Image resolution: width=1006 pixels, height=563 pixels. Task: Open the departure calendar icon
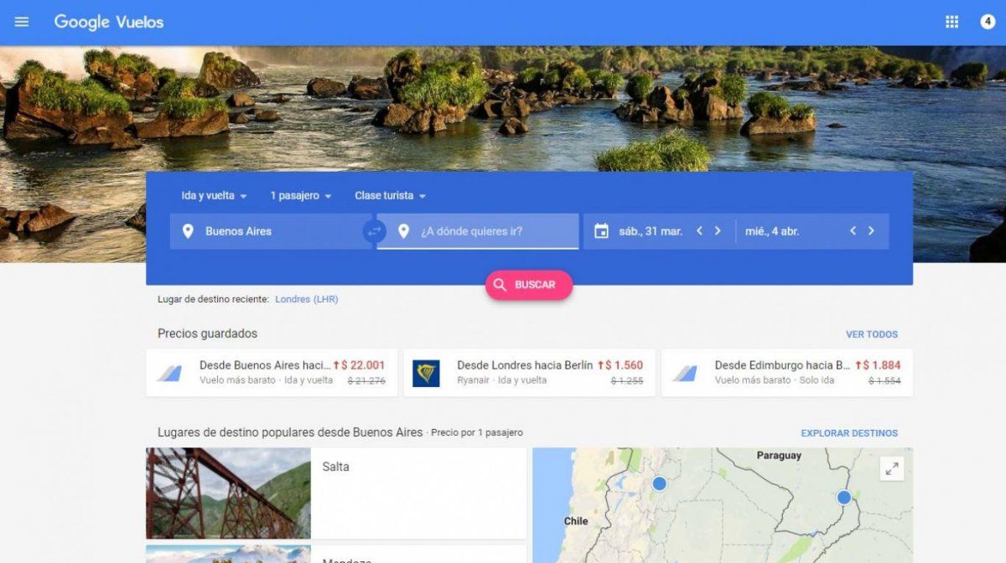click(x=601, y=231)
